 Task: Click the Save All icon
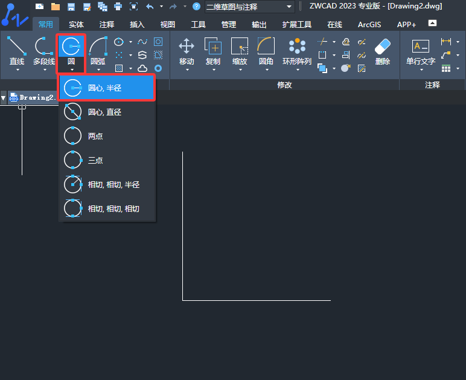(x=103, y=7)
